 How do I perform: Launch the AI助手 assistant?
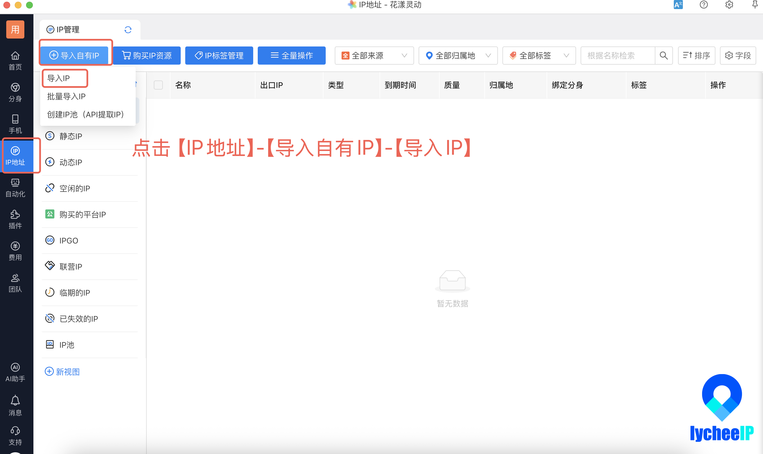[15, 372]
